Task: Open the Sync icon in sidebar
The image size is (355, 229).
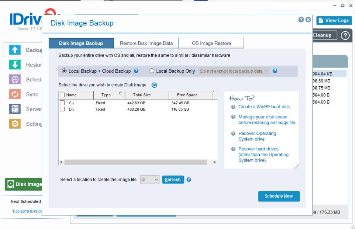Action: click(15, 94)
